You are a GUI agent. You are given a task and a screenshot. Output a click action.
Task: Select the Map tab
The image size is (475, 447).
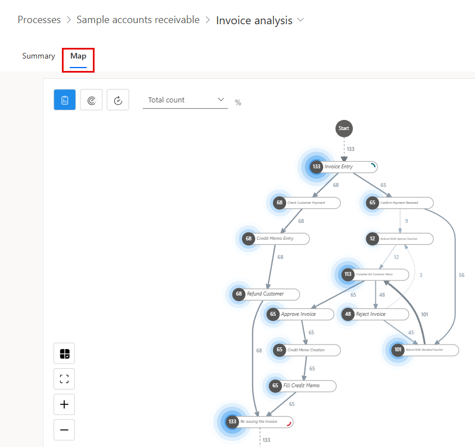tap(78, 56)
